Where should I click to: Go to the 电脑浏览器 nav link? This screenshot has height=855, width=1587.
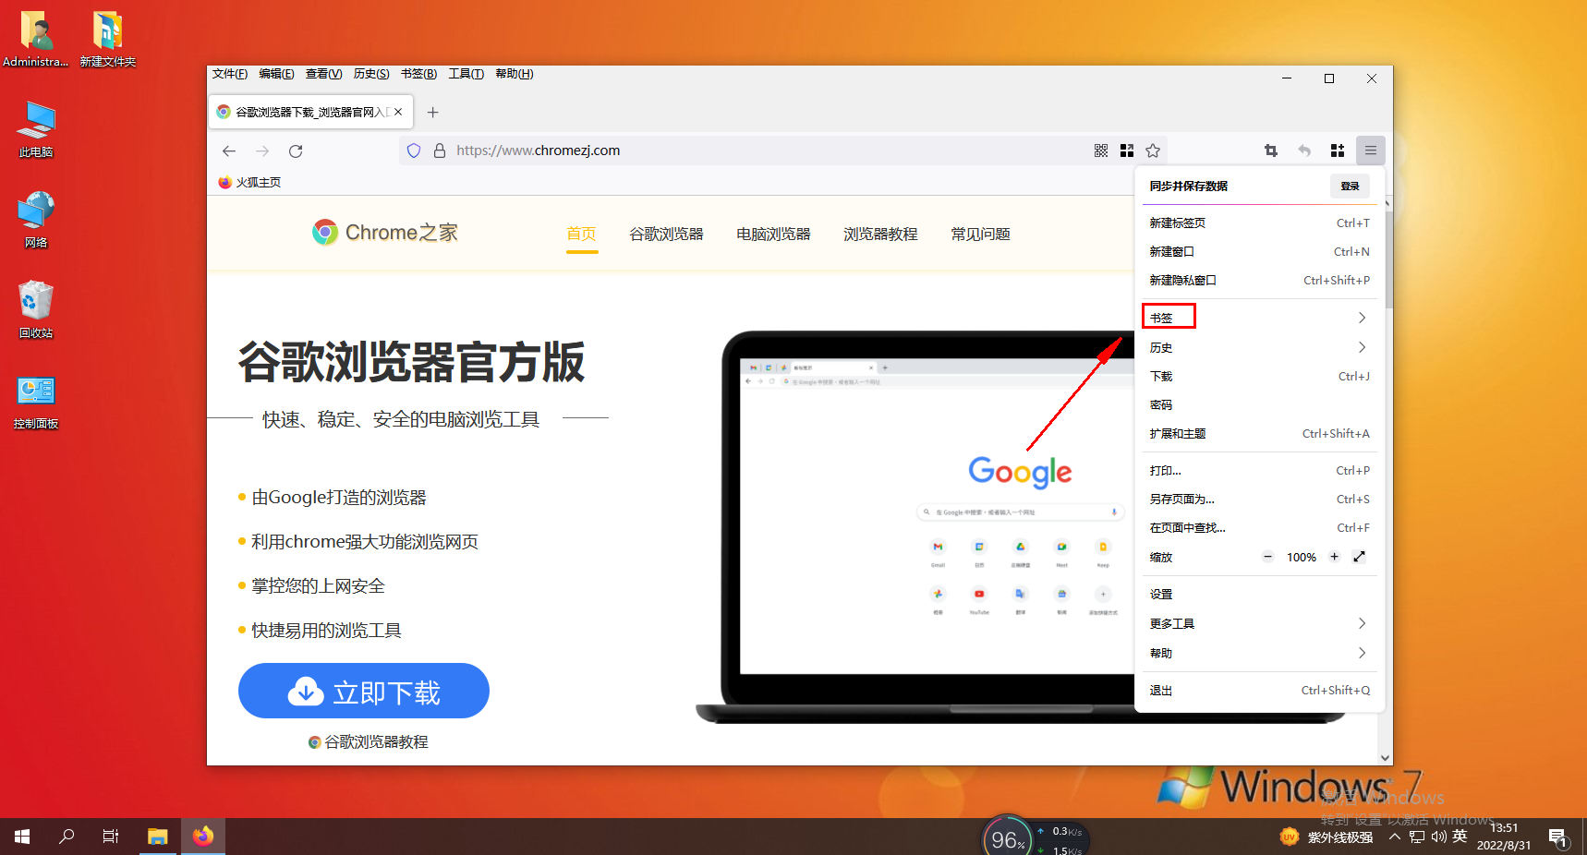[x=773, y=234]
